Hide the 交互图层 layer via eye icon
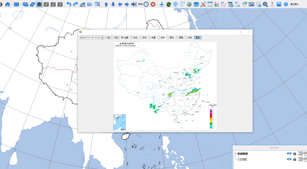 289,159
